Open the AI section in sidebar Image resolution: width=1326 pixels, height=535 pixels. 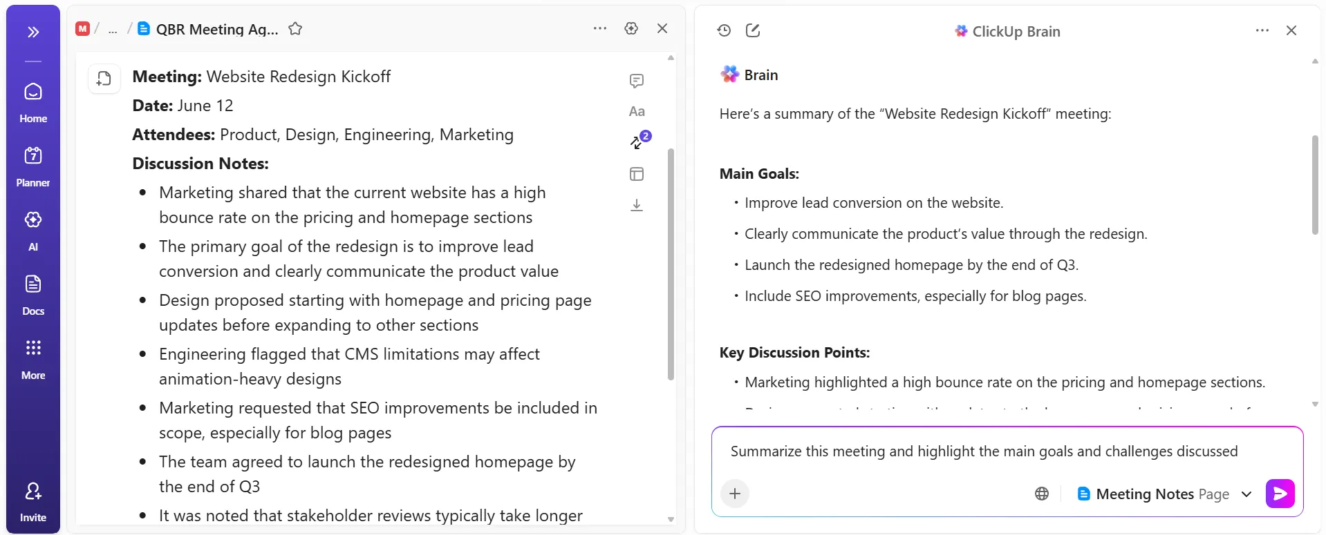click(x=33, y=231)
